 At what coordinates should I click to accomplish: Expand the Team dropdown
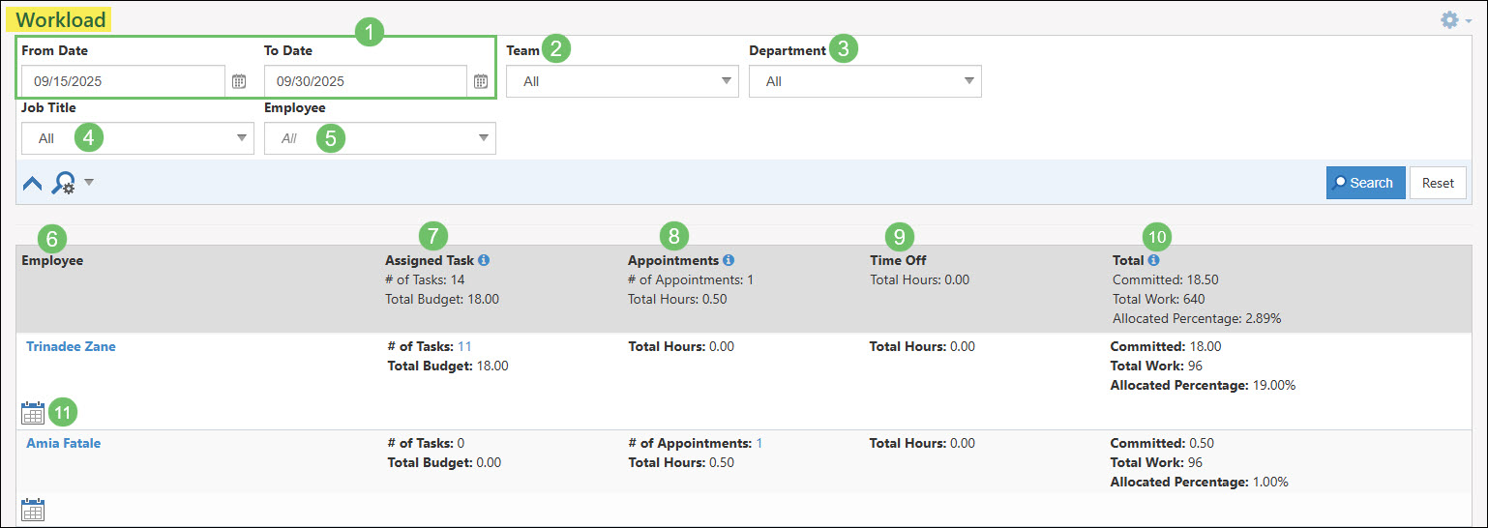click(622, 82)
